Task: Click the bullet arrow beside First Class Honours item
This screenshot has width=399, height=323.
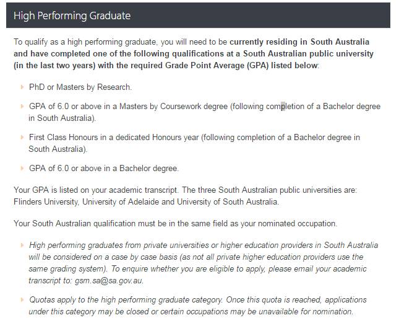Action: 22,138
